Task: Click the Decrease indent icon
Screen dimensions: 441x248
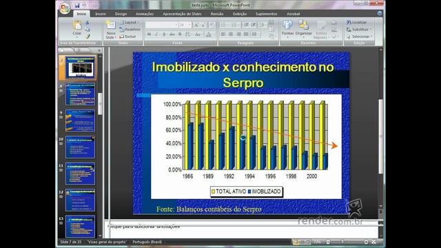Action: point(246,25)
